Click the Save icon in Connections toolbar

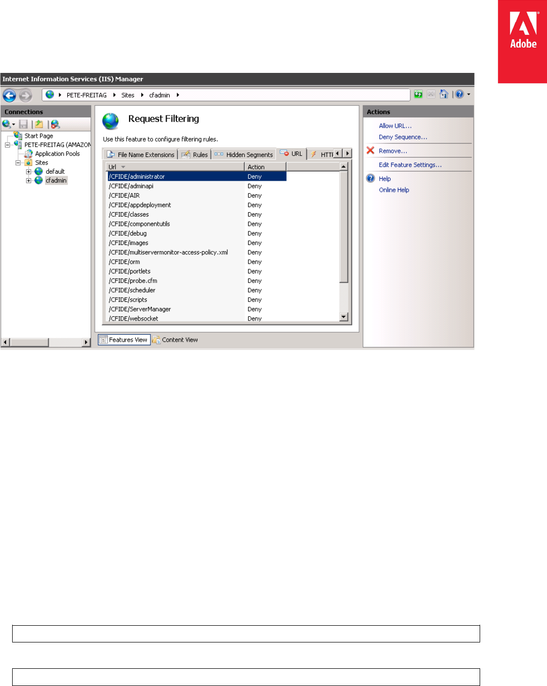point(23,124)
